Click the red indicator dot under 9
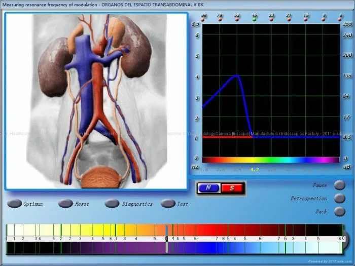Image resolution: width=355 pixels, height=266 pixels. [x=324, y=20]
